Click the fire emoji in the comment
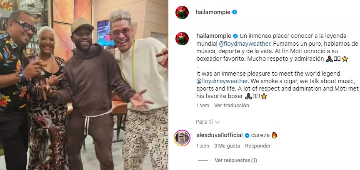This screenshot has width=360, height=170. coord(274,135)
